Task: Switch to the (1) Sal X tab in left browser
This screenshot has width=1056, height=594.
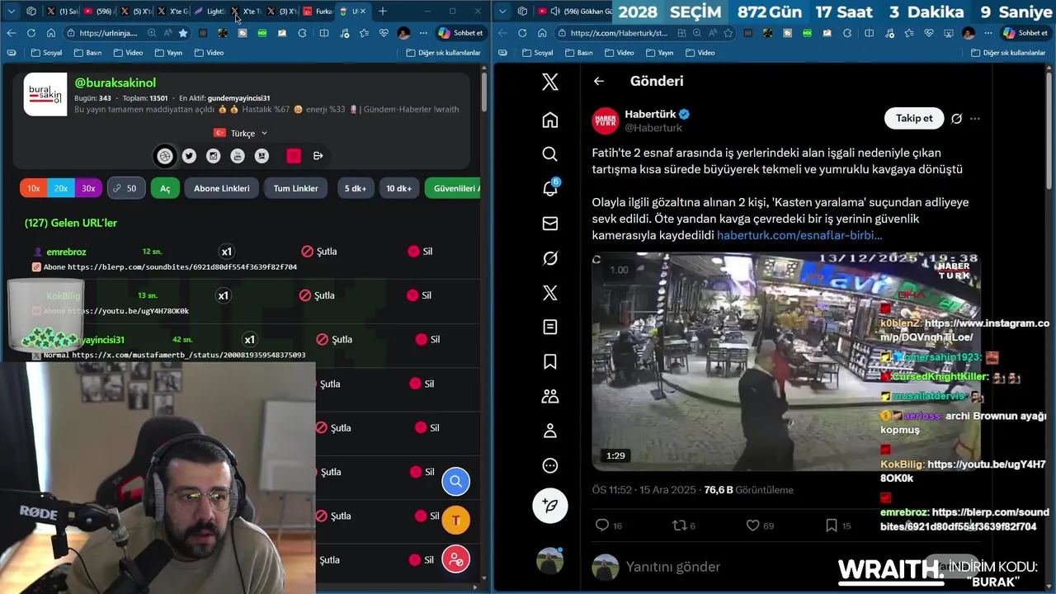Action: click(63, 11)
